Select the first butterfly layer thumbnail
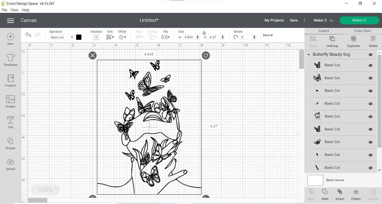The width and height of the screenshot is (382, 204). (x=317, y=65)
